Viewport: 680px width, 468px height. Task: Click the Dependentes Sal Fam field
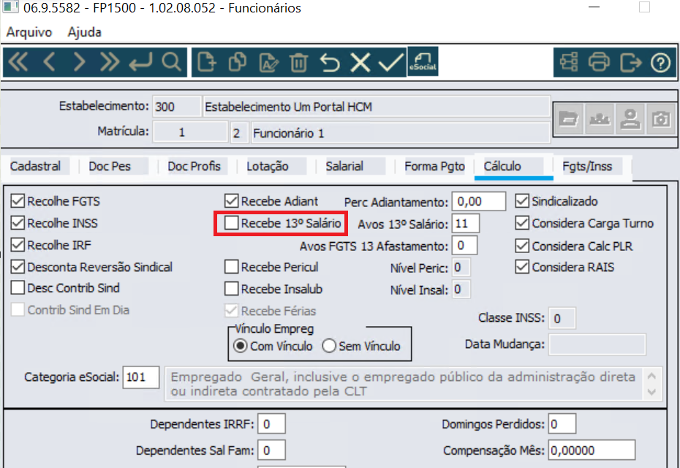click(271, 450)
